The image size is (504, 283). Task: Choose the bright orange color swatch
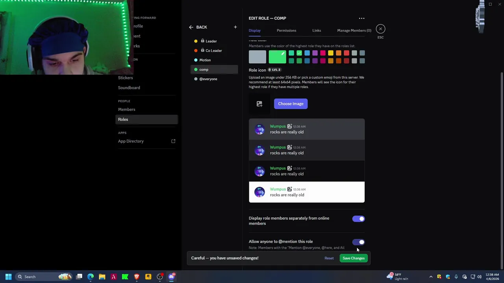point(339,53)
